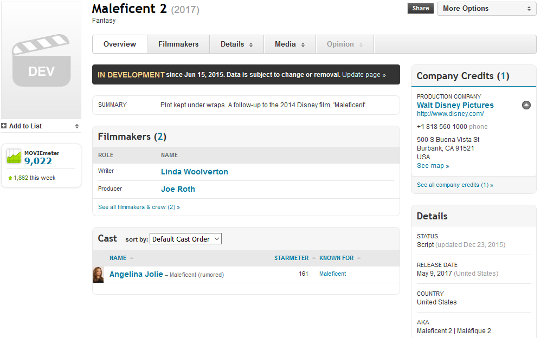
Task: Visit the disney.com website link
Action: [450, 114]
